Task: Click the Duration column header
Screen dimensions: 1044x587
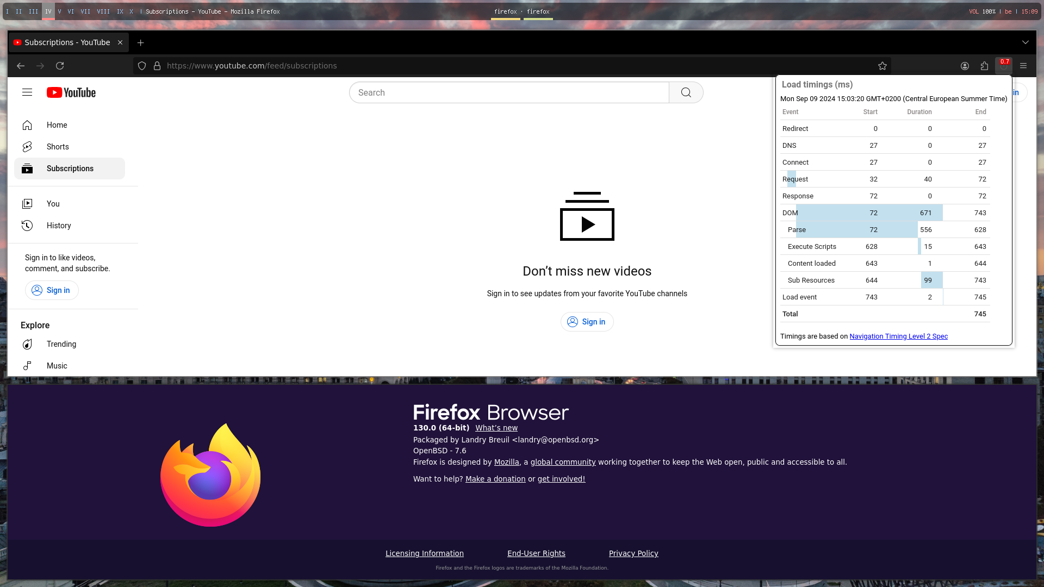Action: (x=919, y=112)
